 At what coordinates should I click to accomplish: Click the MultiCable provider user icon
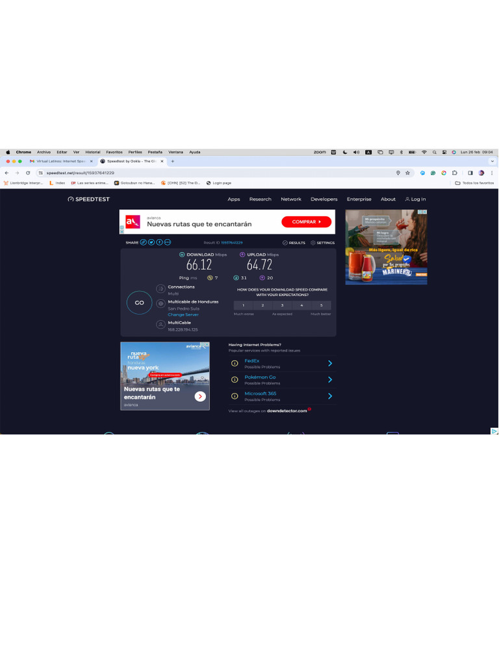(160, 325)
